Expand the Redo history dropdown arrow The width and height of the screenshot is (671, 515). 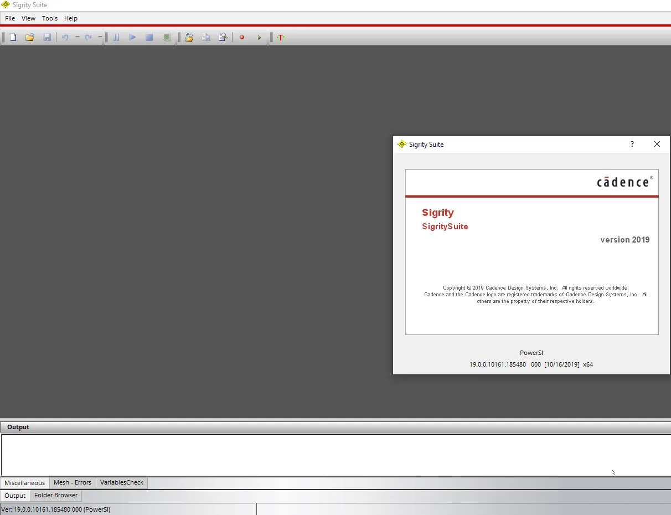pos(100,37)
